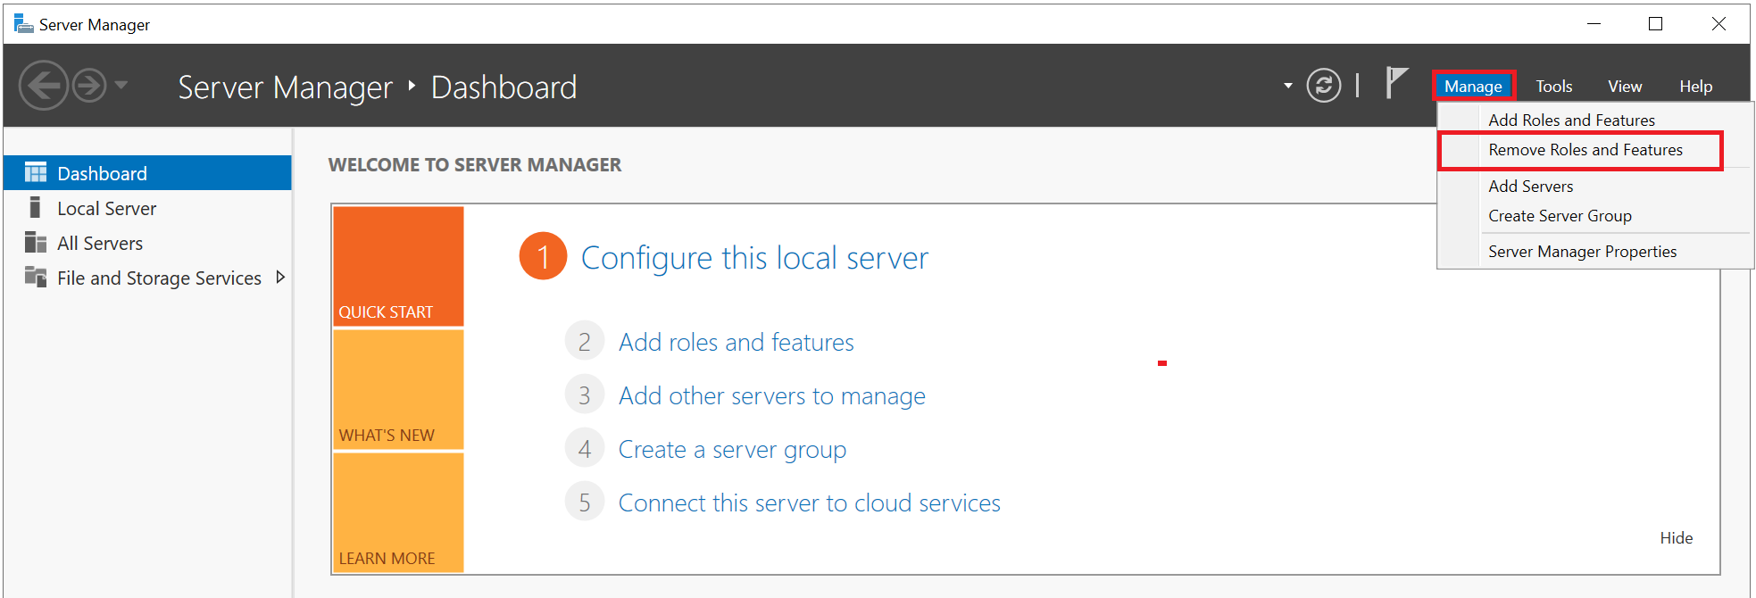Click the back navigation arrow
The height and width of the screenshot is (598, 1756).
(44, 86)
